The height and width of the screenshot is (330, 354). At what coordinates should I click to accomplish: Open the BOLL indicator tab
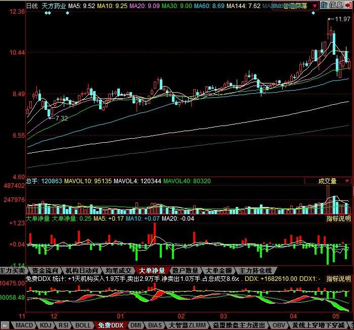[84, 325]
